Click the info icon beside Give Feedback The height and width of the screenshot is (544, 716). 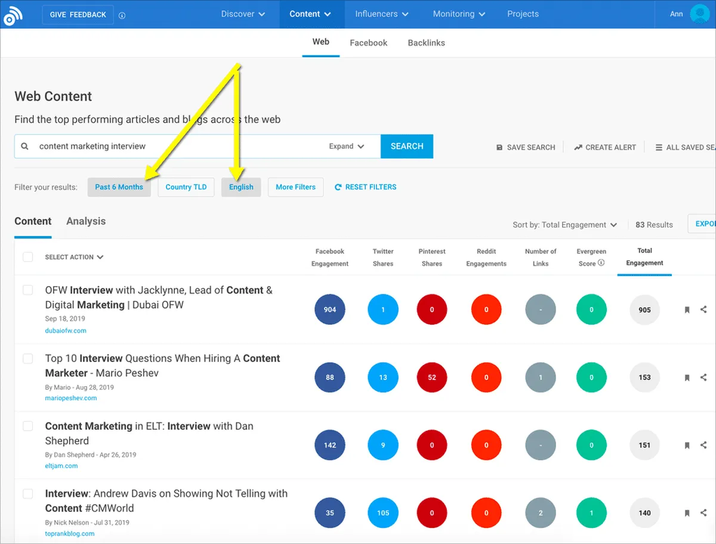pos(122,15)
